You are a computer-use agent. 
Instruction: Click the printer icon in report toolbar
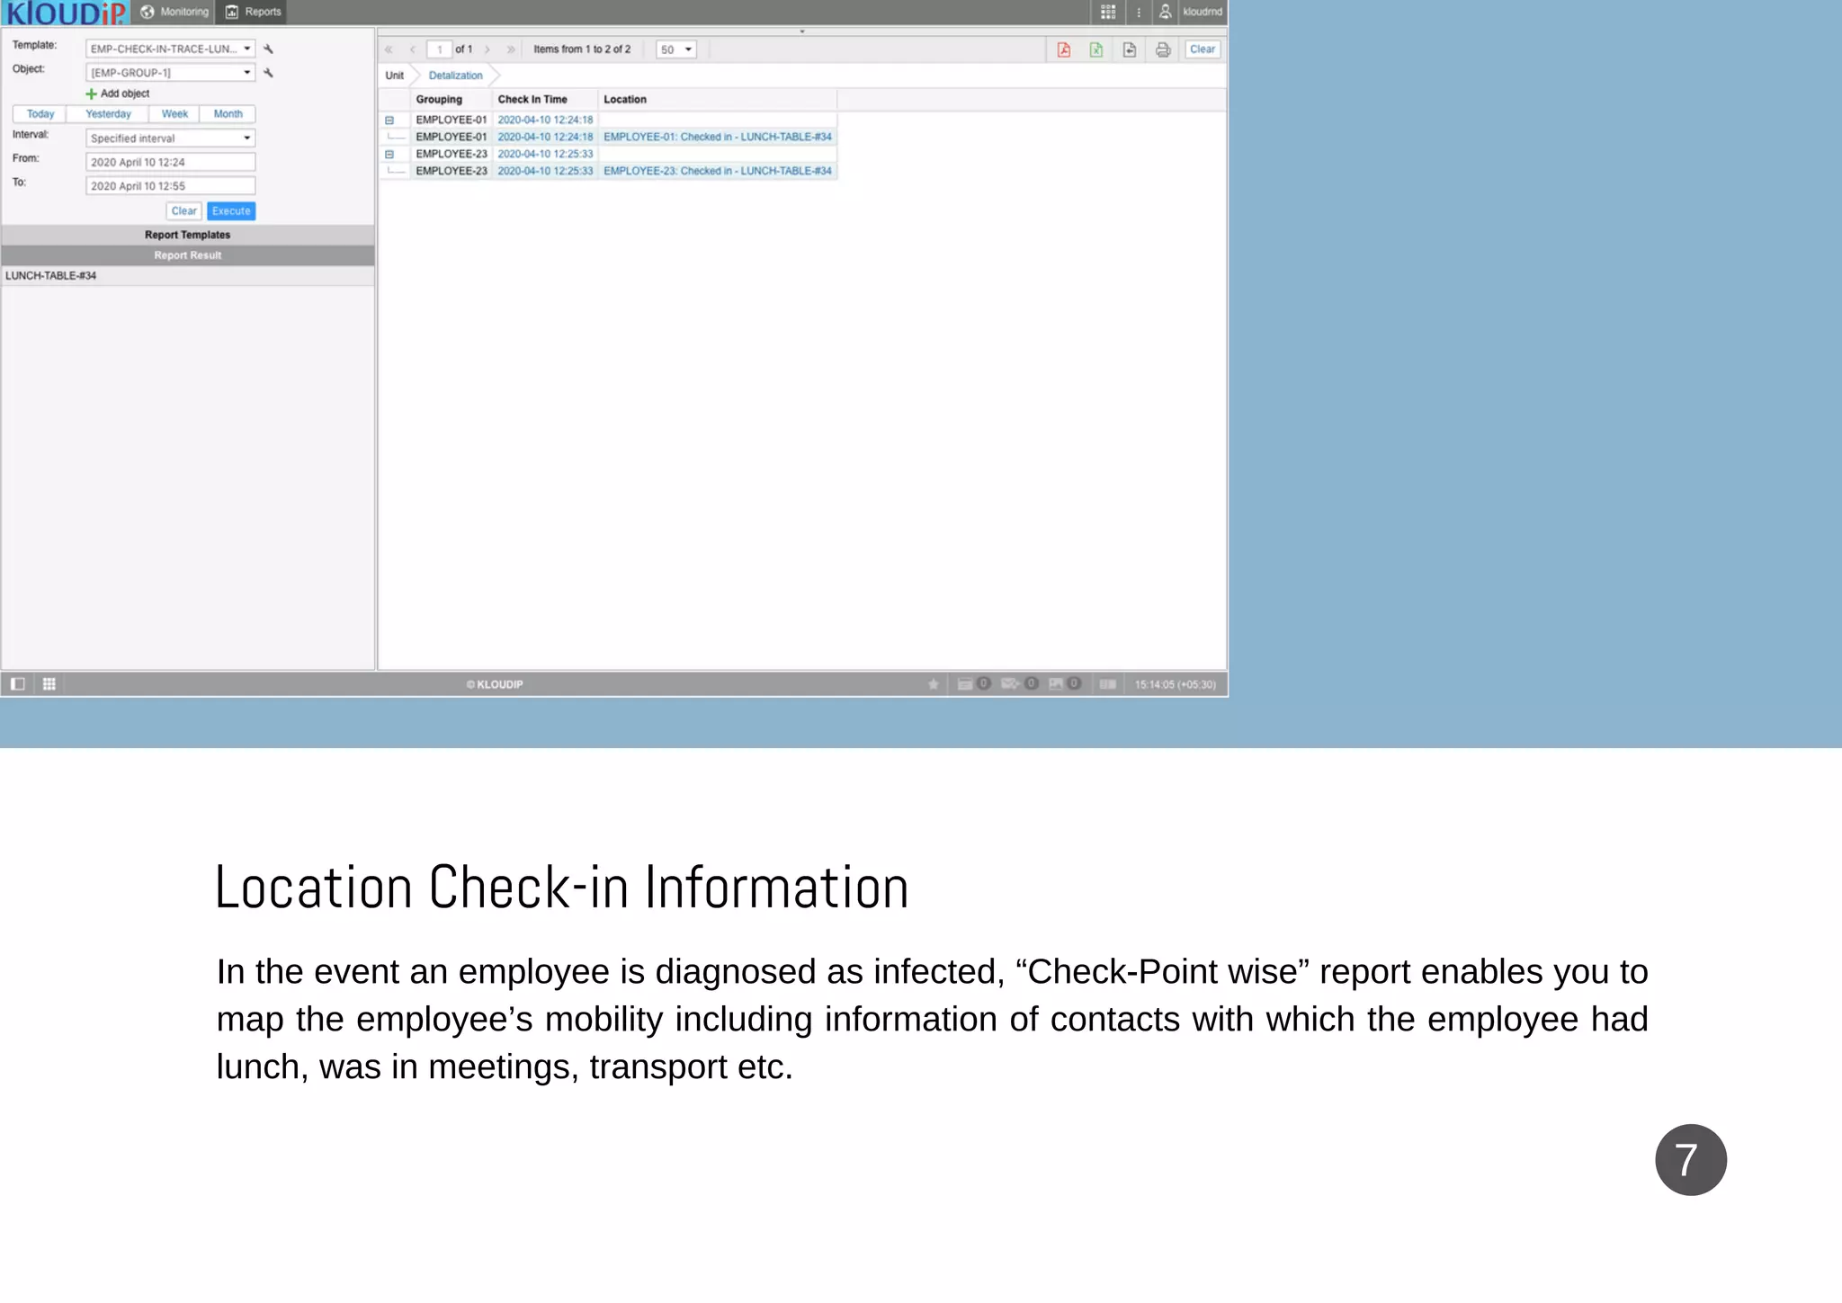[1163, 49]
